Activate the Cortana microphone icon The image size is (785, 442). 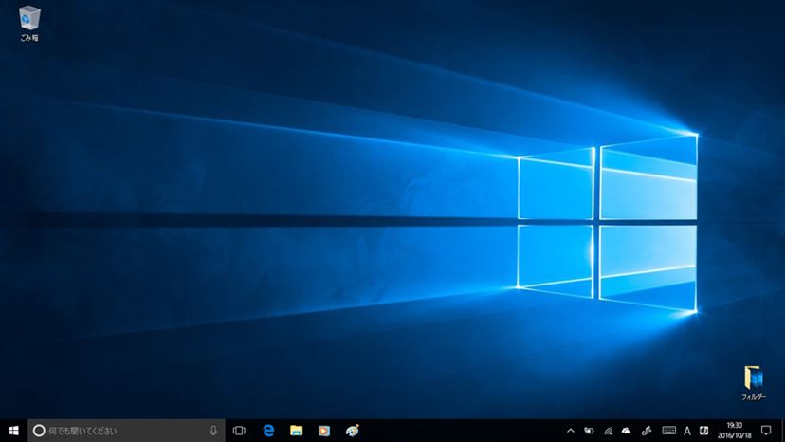coord(212,431)
